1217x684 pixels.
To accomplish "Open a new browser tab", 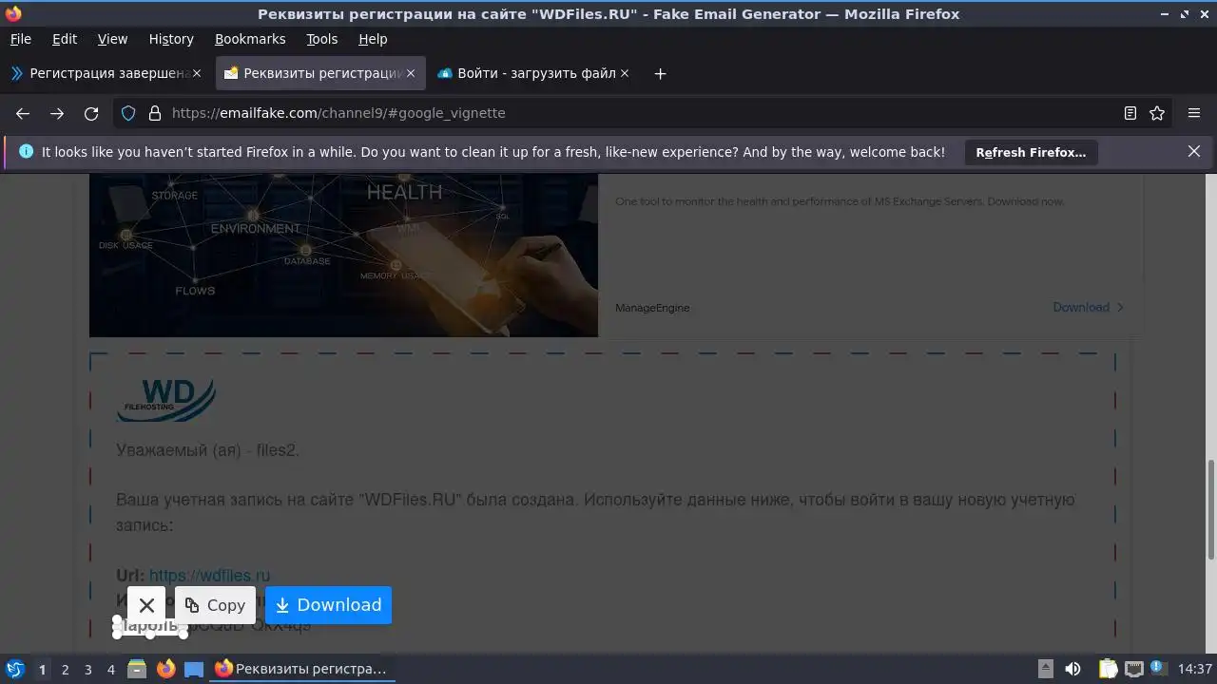I will click(660, 73).
